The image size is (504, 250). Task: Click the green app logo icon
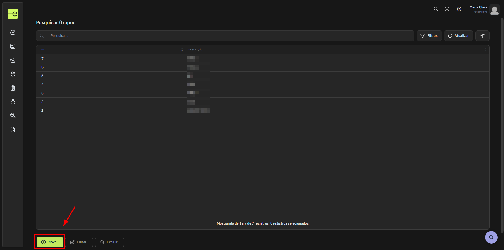pos(13,14)
